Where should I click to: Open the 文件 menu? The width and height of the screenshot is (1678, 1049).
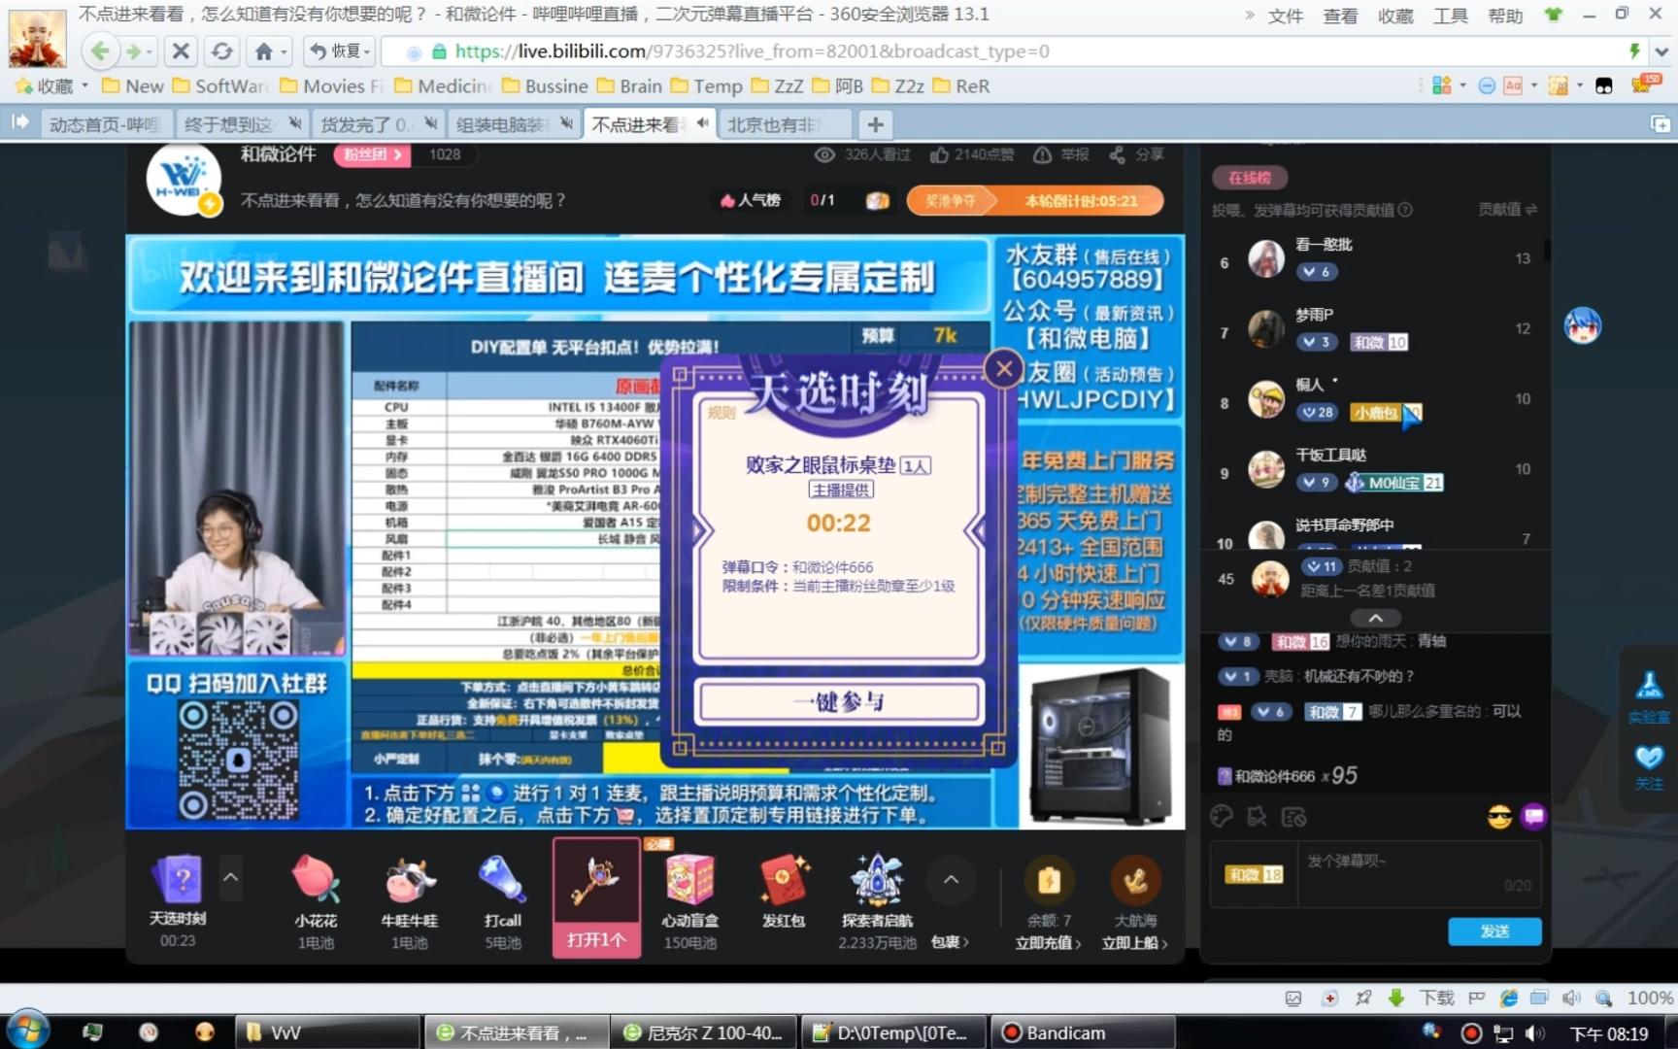pos(1285,16)
